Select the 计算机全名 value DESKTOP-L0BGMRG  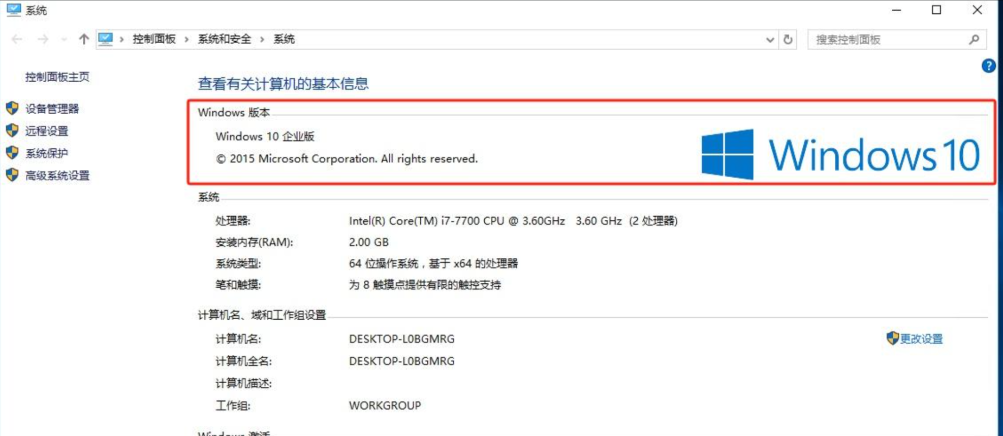click(x=402, y=361)
